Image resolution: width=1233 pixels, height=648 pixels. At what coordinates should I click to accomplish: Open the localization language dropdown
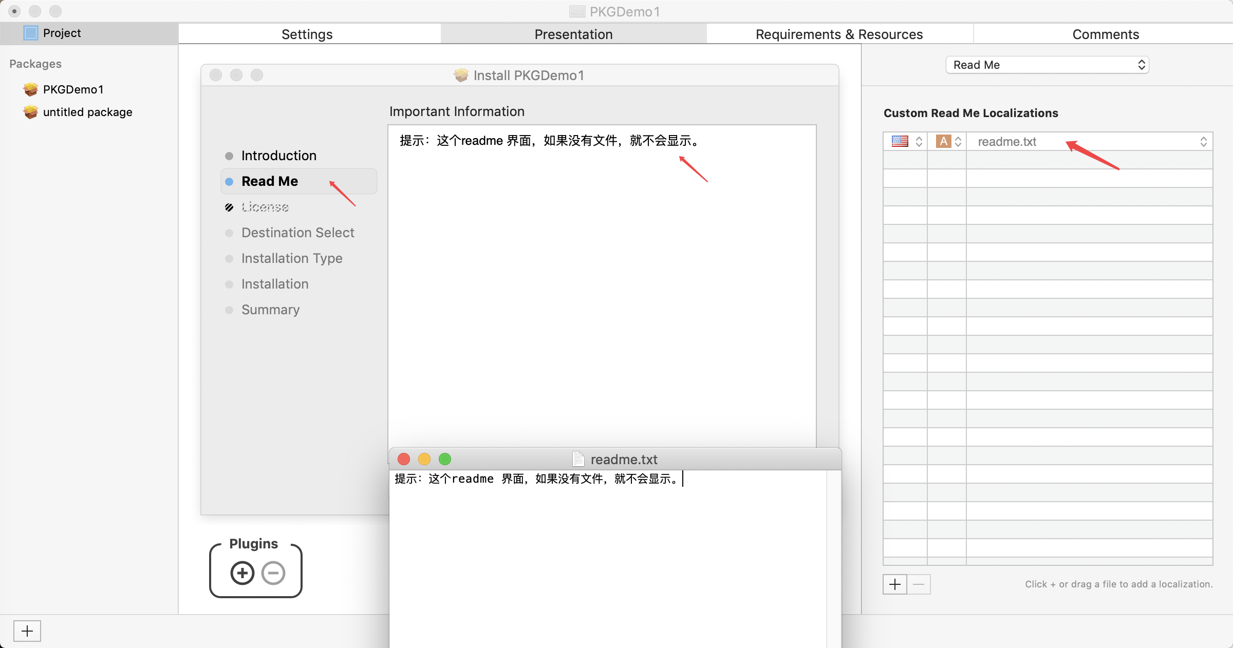919,141
